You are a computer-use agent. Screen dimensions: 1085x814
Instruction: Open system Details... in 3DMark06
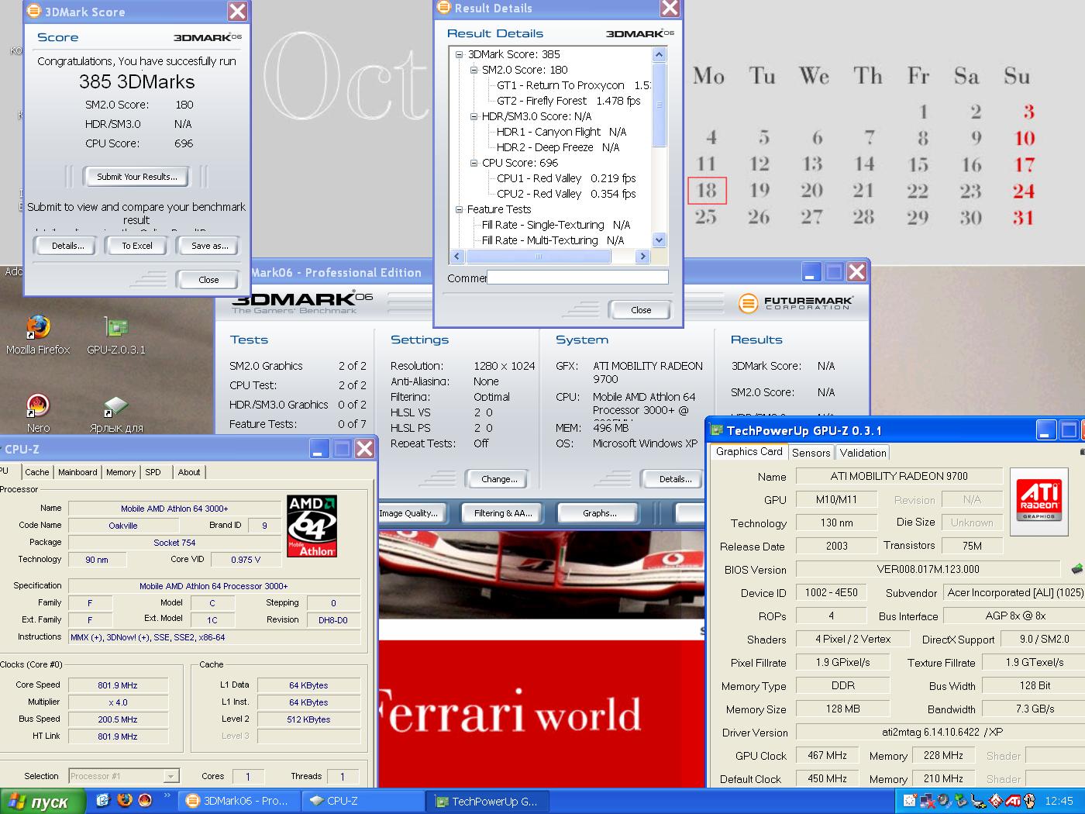[x=675, y=479]
